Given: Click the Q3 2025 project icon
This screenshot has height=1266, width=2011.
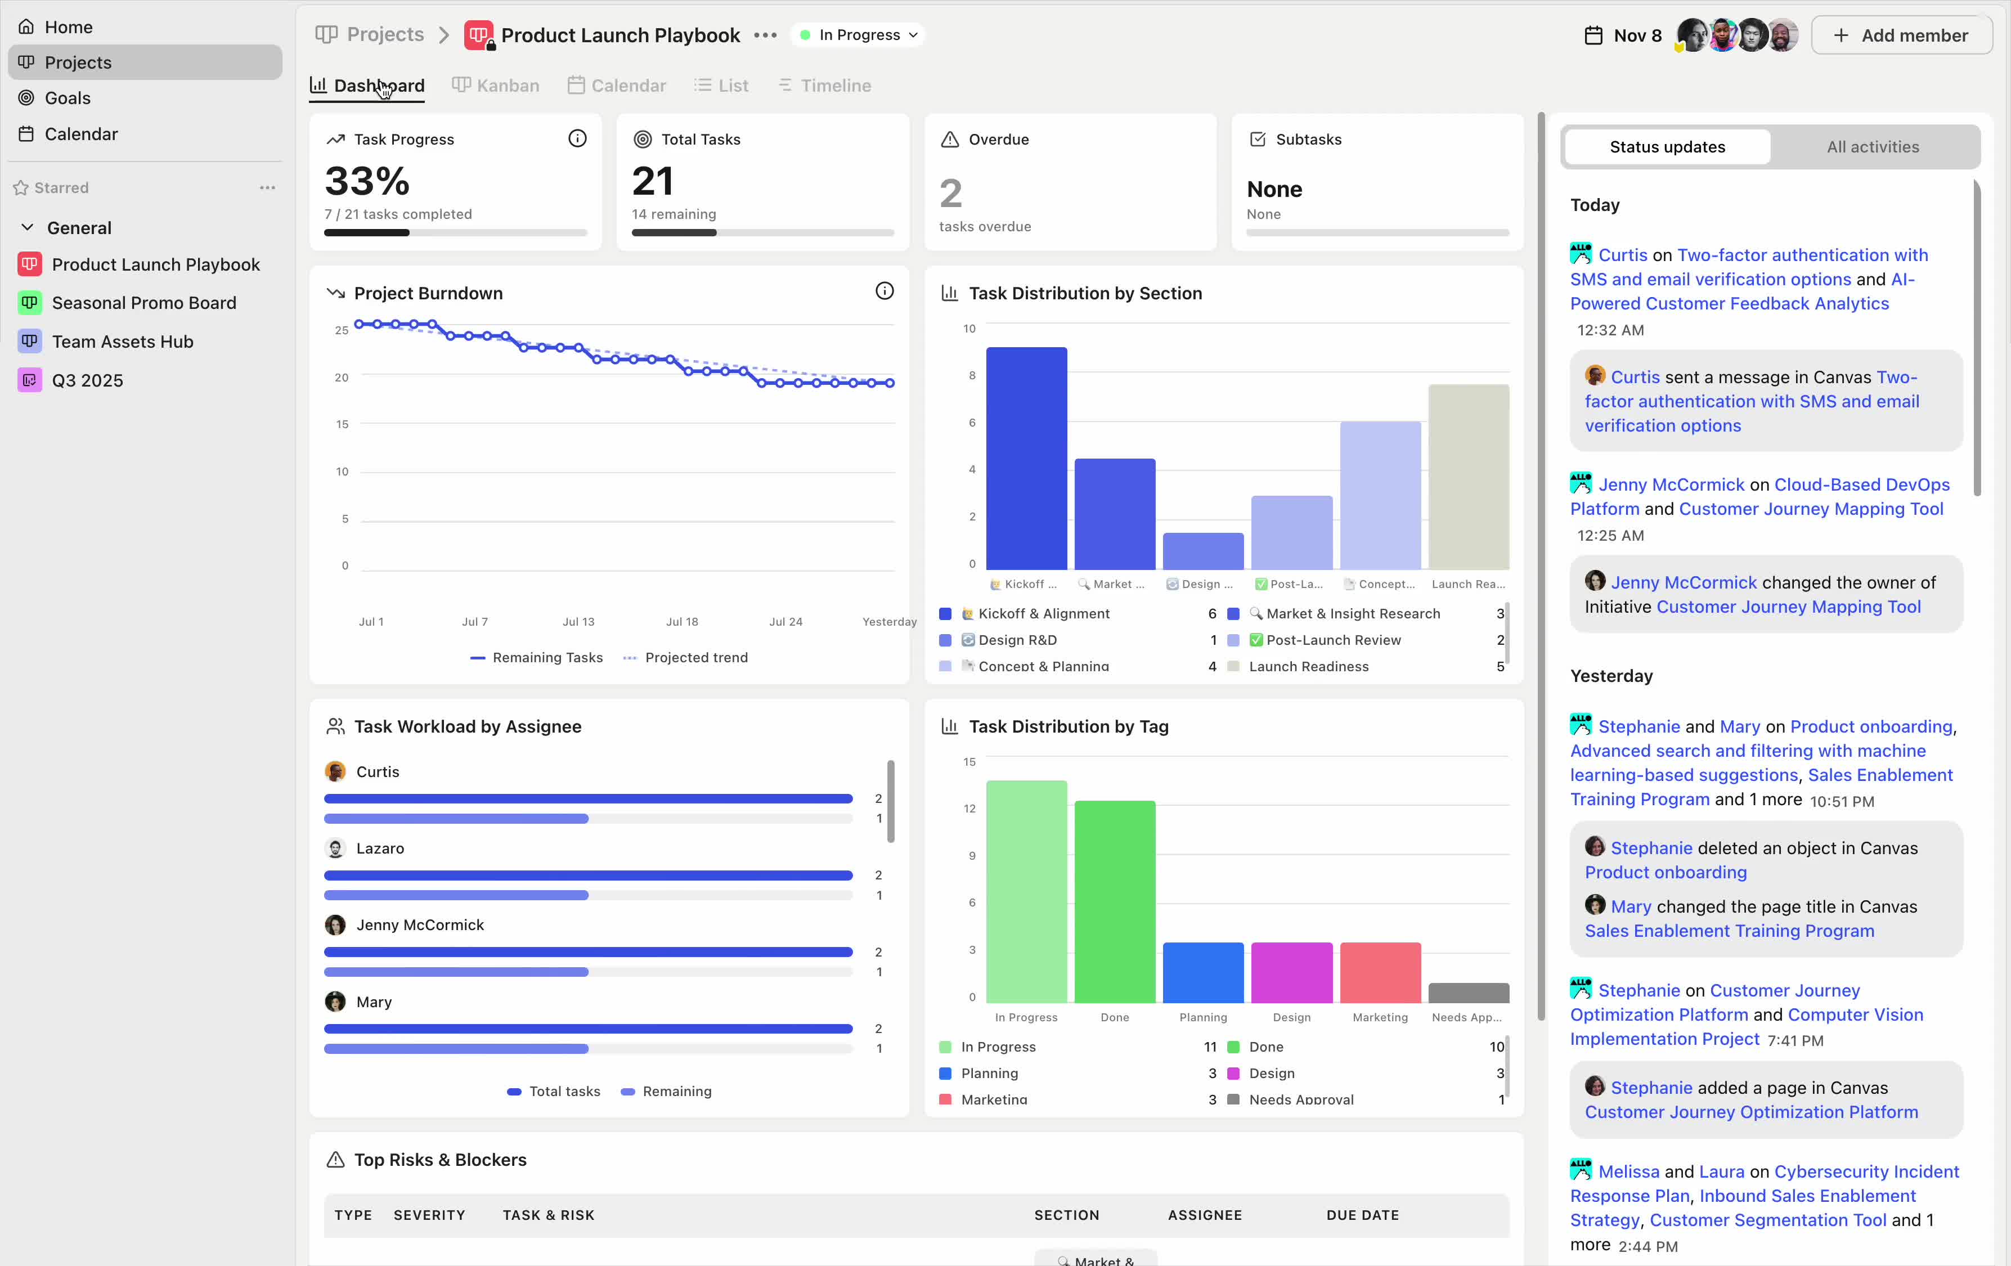Looking at the screenshot, I should [30, 380].
